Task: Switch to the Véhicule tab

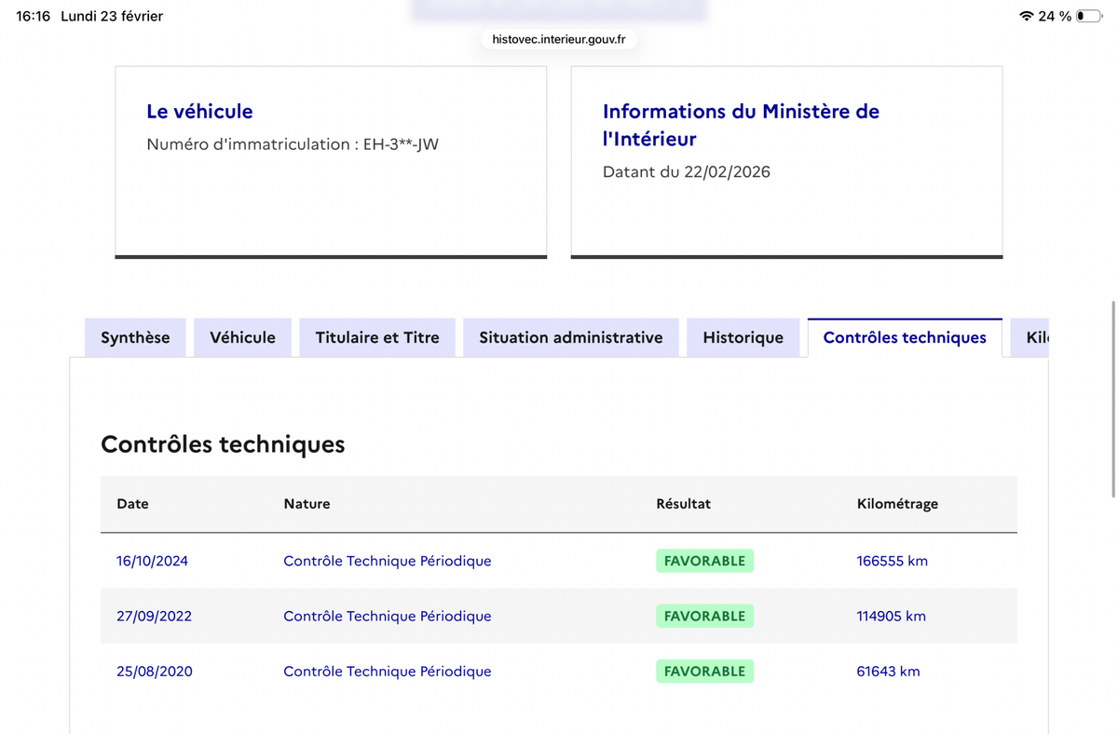Action: pyautogui.click(x=242, y=337)
